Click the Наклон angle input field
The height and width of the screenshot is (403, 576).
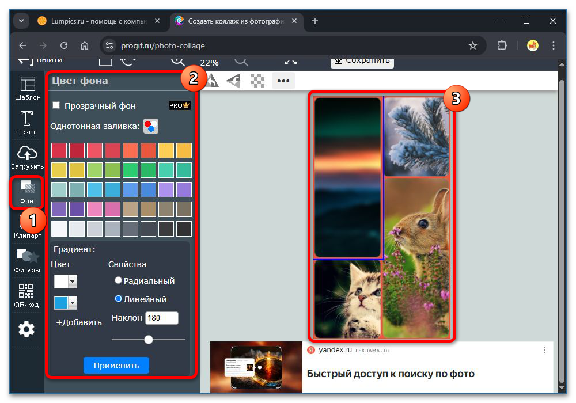162,318
